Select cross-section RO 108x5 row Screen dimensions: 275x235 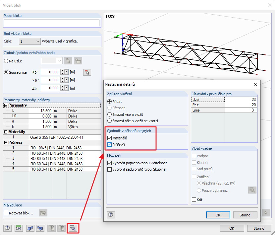(x=52, y=148)
